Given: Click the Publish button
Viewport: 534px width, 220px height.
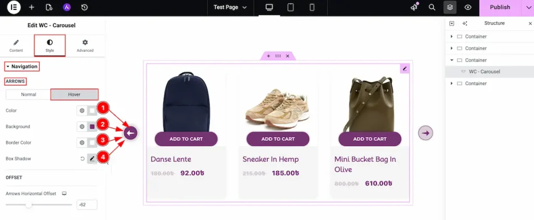Looking at the screenshot, I should click(x=500, y=7).
